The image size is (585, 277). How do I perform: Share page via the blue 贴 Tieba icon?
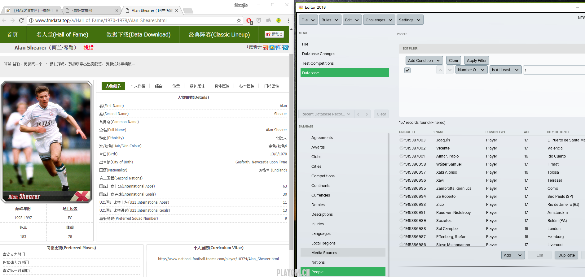(279, 48)
